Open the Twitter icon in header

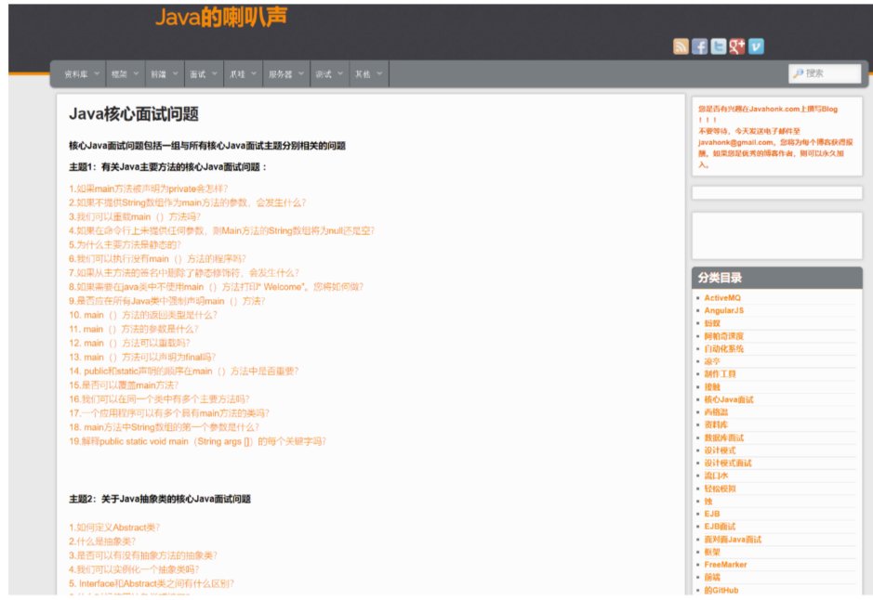[719, 46]
